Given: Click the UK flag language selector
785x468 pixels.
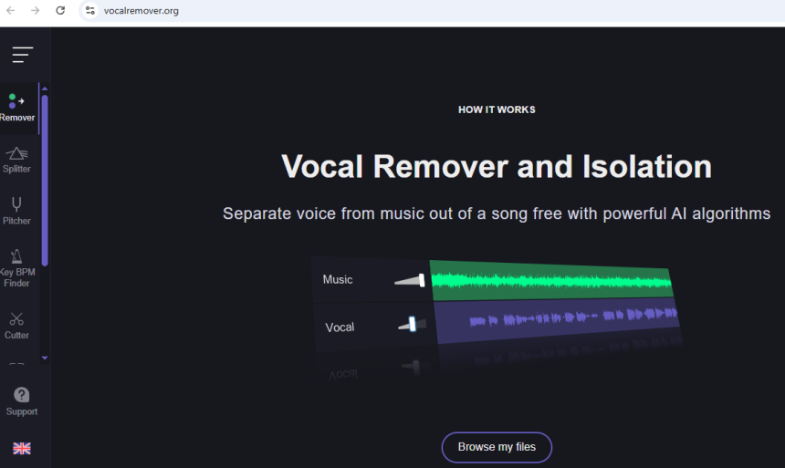Looking at the screenshot, I should pyautogui.click(x=22, y=448).
